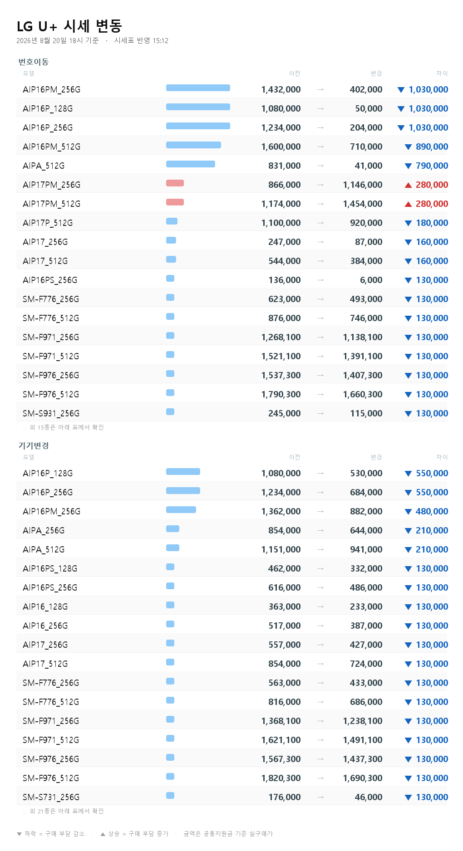
Task: Click the changed price 41,000
Action: 369,166
